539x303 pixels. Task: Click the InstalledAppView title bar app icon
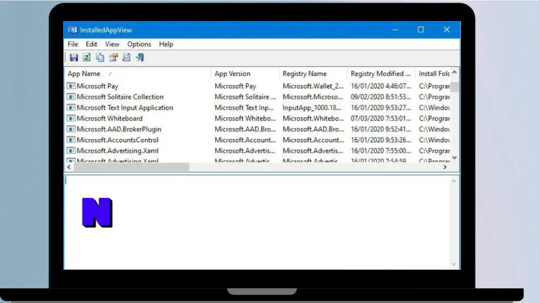pos(72,30)
